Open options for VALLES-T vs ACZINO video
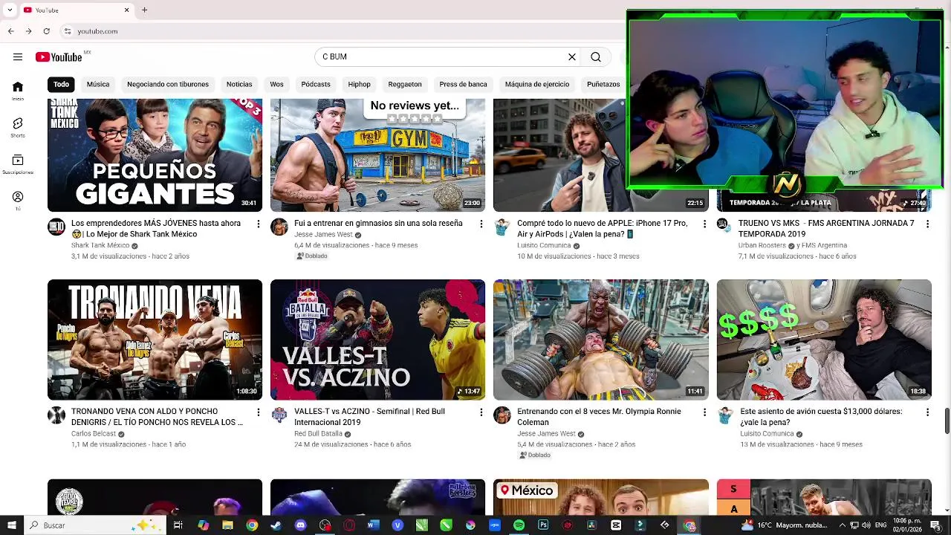The image size is (951, 535). click(481, 412)
